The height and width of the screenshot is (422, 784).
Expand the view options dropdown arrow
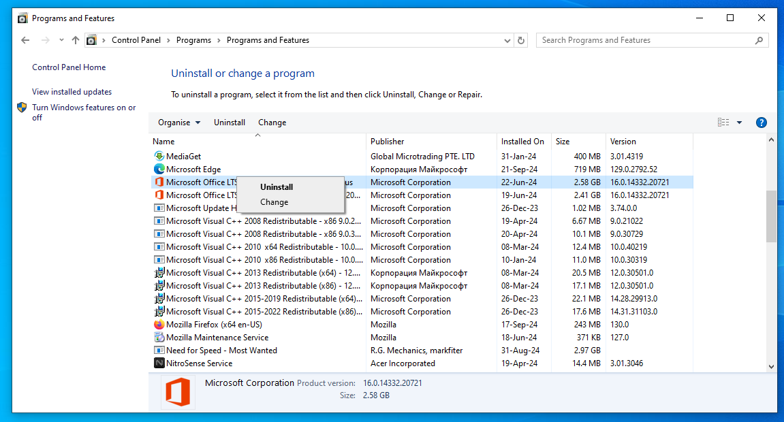point(740,123)
